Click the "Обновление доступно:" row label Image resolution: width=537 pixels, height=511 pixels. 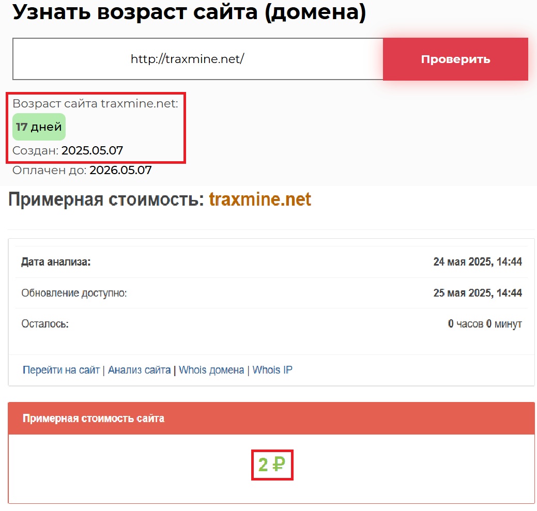coord(74,293)
